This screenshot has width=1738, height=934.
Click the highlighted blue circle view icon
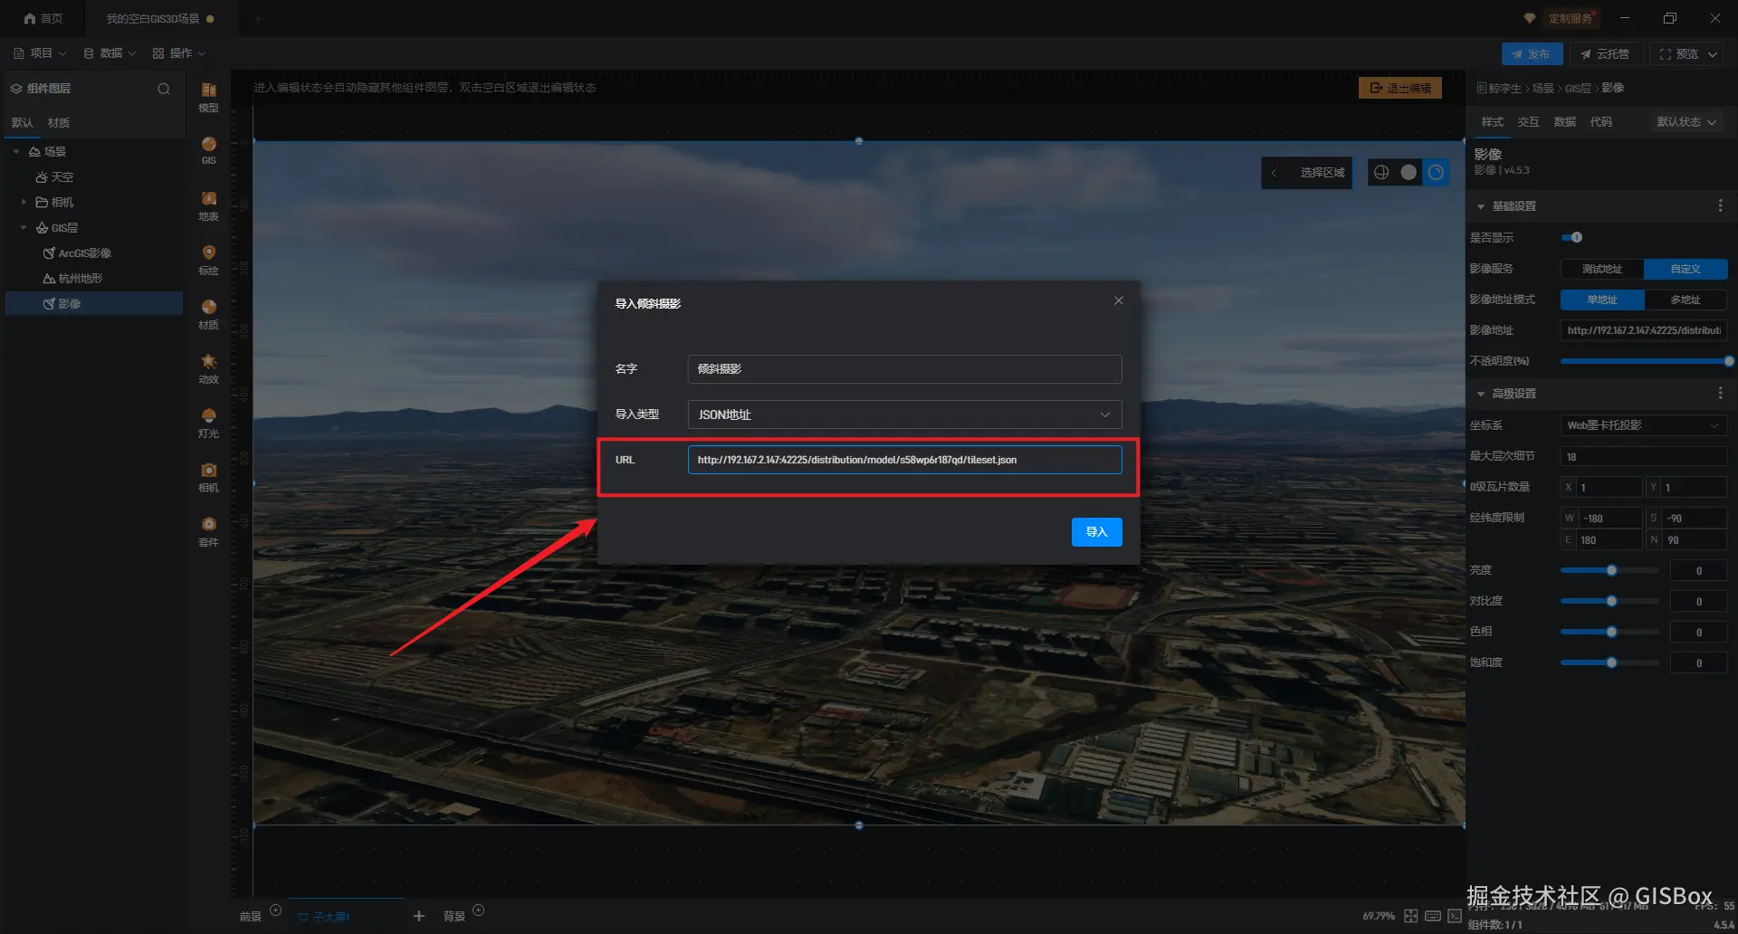tap(1436, 172)
